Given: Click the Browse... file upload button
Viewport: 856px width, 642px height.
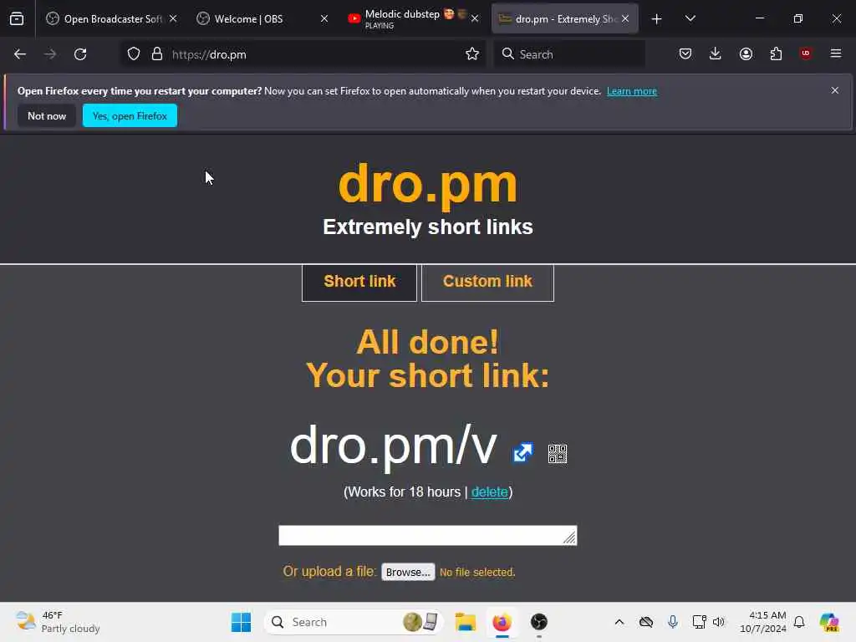Looking at the screenshot, I should (x=408, y=572).
